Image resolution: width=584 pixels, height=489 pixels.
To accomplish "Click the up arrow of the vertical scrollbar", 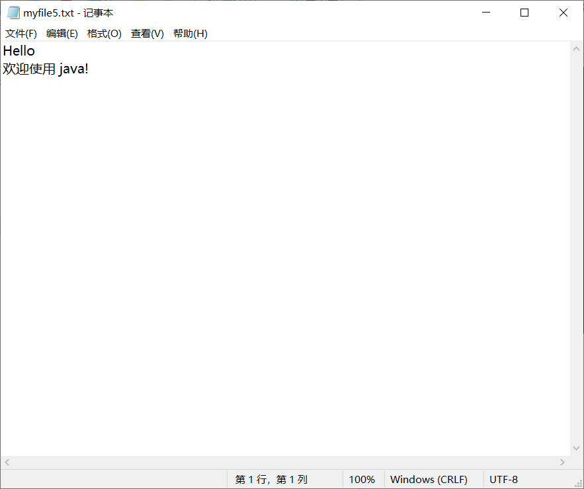I will pos(576,48).
